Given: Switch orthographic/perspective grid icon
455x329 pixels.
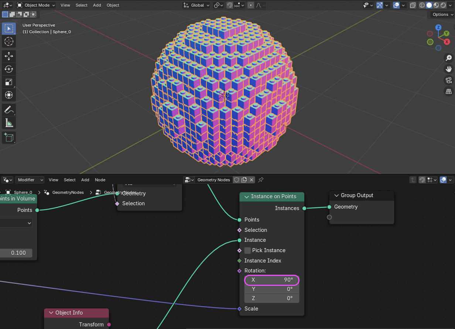Looking at the screenshot, I should [x=449, y=91].
